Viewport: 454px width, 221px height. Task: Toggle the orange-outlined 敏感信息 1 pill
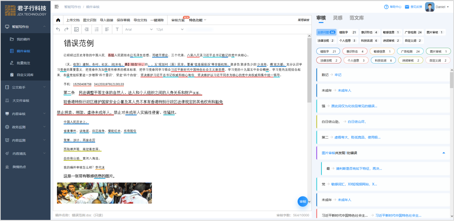pos(382,51)
